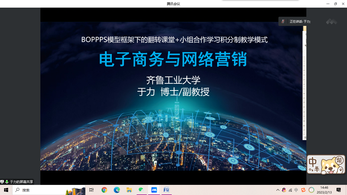This screenshot has height=195, width=347.
Task: Open the Windows Start menu
Action: tap(6, 190)
